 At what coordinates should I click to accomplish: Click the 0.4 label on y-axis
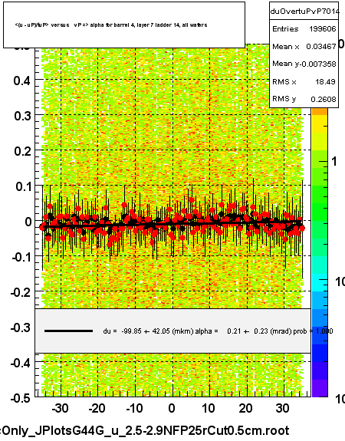22,81
